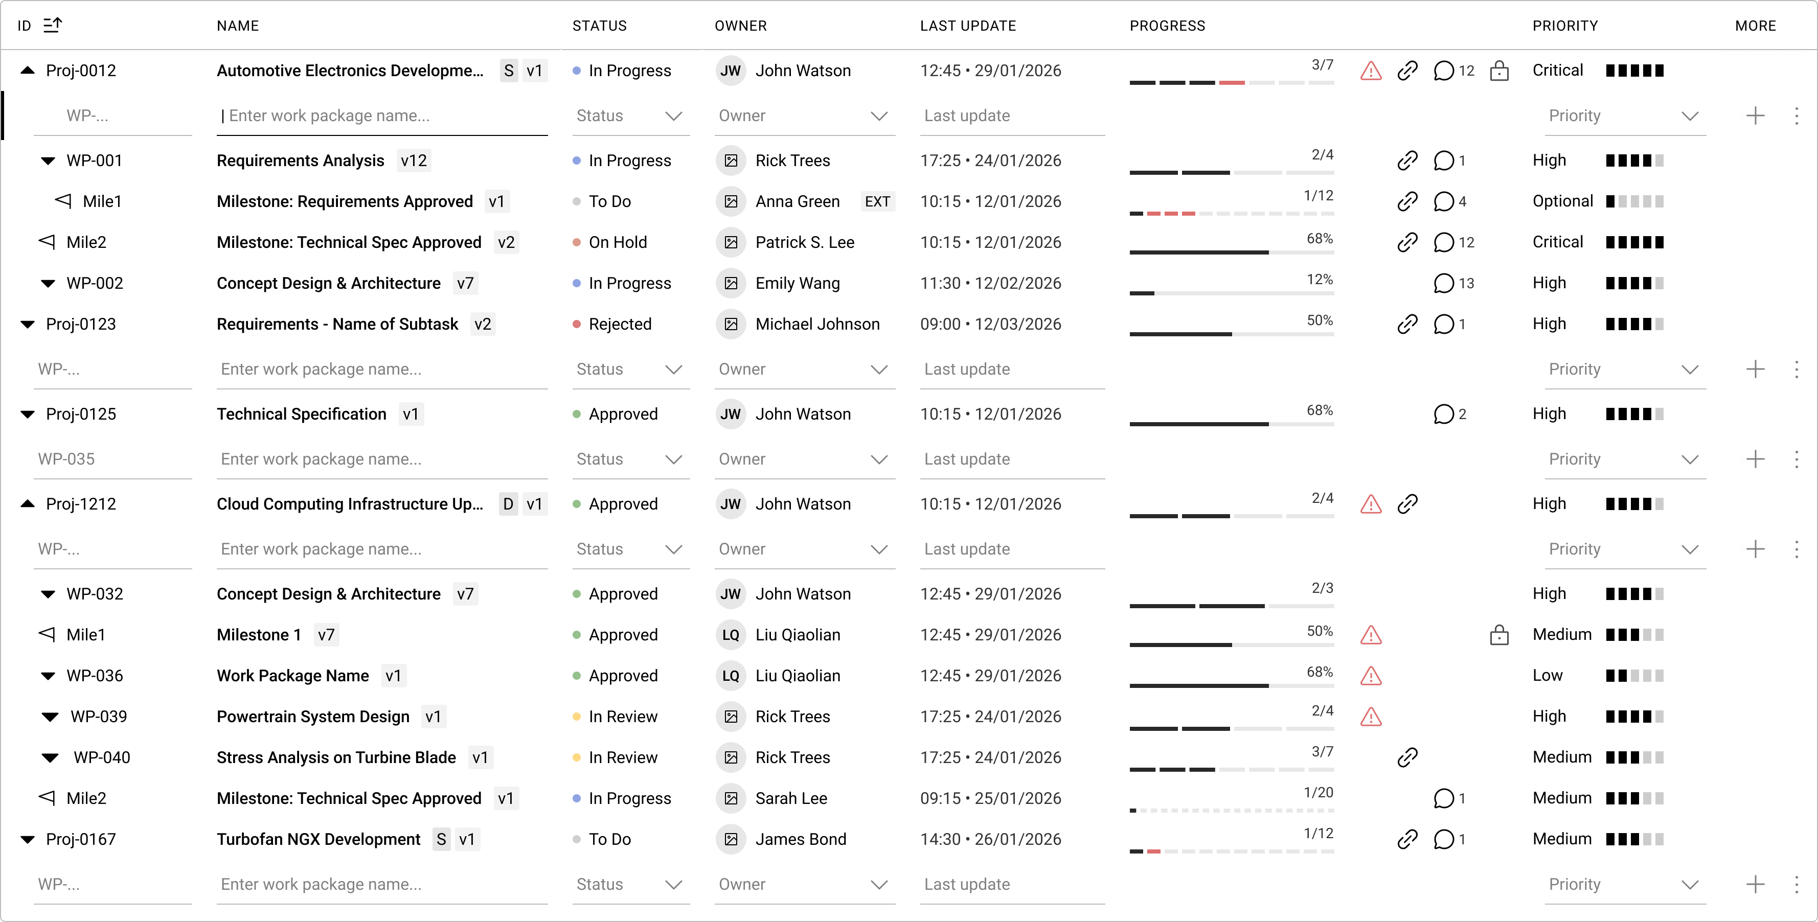Click the progress bar of Technical Specification
The height and width of the screenshot is (922, 1818).
(x=1232, y=424)
